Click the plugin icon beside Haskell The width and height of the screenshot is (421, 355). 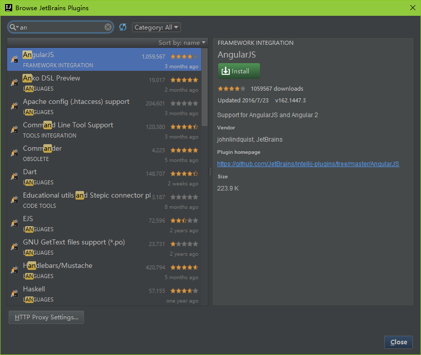14,293
